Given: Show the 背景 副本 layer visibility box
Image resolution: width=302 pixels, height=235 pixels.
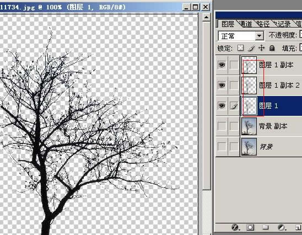Looking at the screenshot, I should click(222, 126).
